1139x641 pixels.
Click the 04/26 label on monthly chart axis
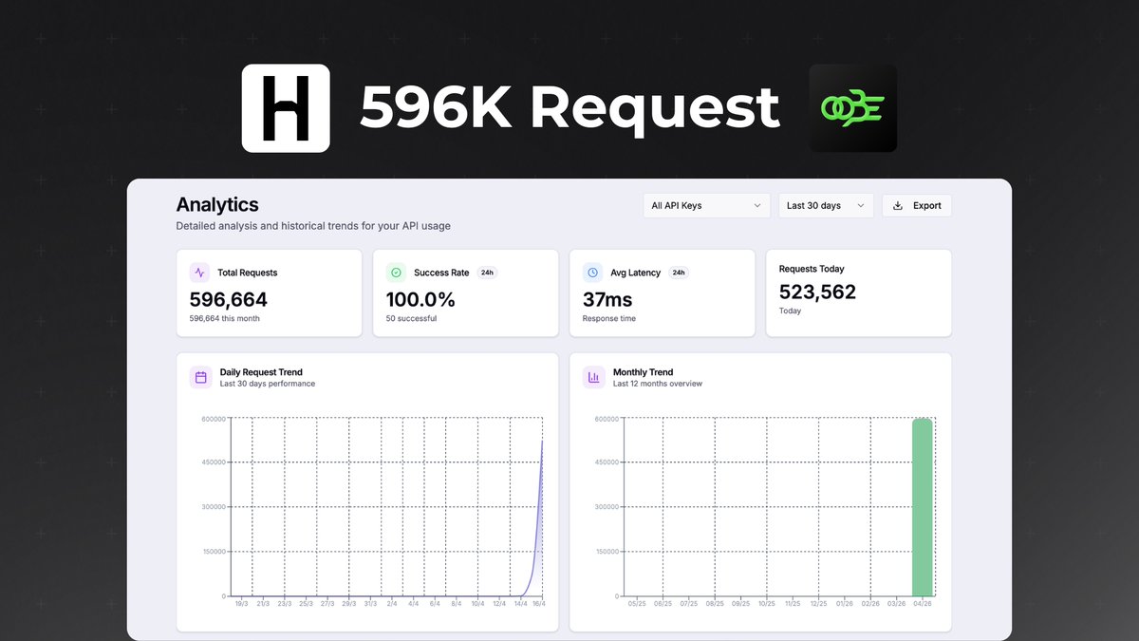pyautogui.click(x=922, y=603)
